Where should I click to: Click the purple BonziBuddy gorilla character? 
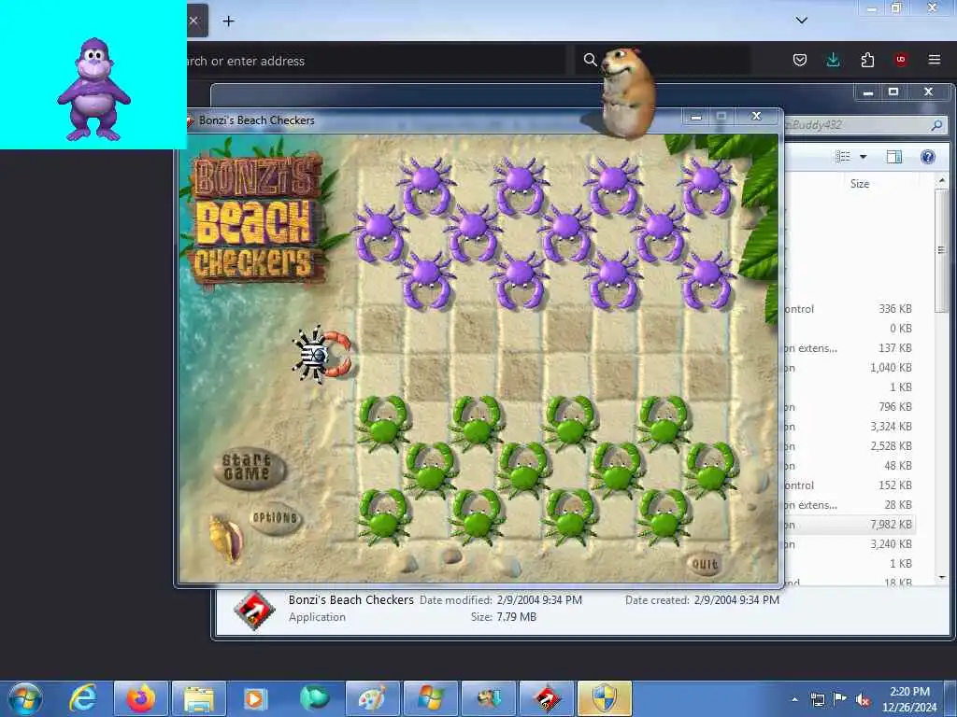93,90
